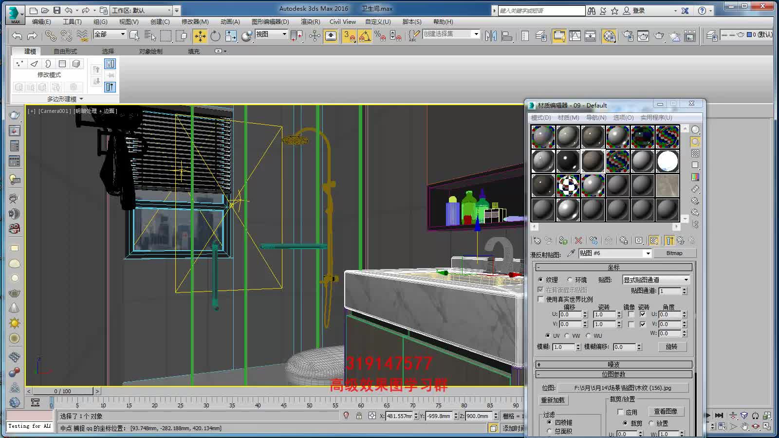Click the Mirror tool in main toolbar
Screen dimensions: 779x438
click(491, 36)
